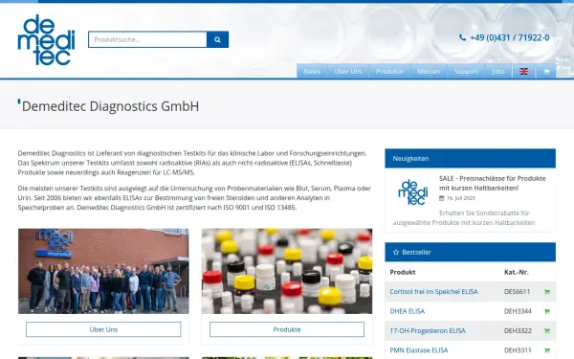574x359 pixels.
Task: Add 17-OH-Progesteron ELISA to cart
Action: pyautogui.click(x=547, y=331)
